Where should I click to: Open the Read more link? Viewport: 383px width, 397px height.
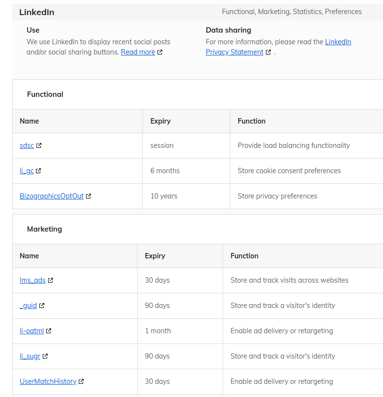coord(138,52)
